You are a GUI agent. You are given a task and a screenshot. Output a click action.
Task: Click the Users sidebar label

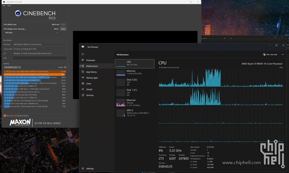(x=89, y=84)
